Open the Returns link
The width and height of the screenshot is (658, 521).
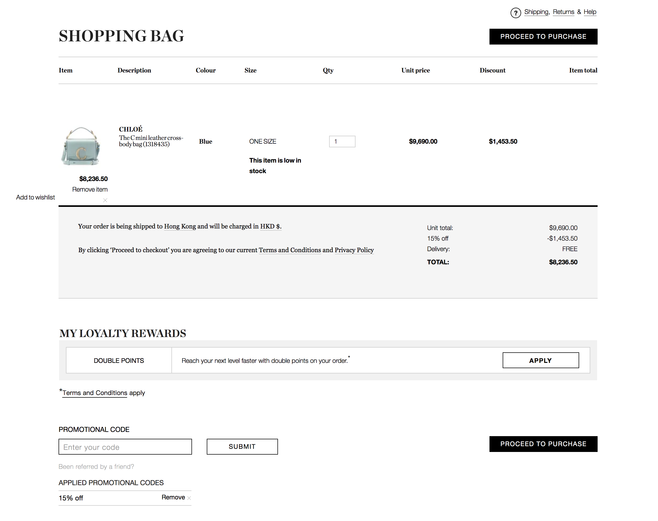[x=563, y=12]
